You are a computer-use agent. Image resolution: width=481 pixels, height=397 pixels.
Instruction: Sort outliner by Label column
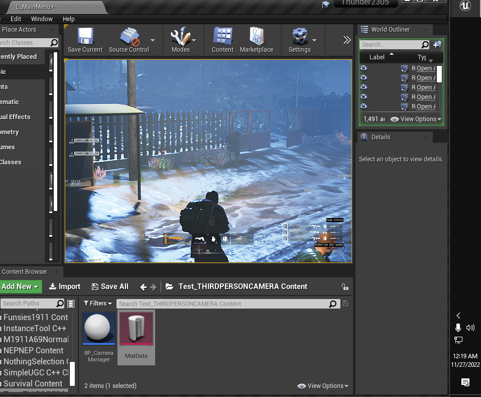377,57
